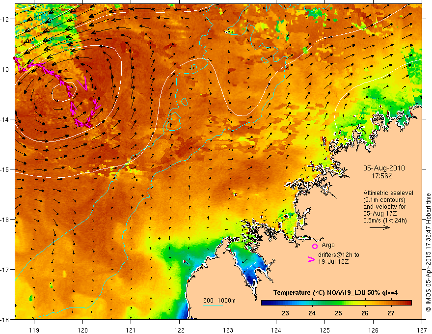This screenshot has width=432, height=334.
Task: Click the colorbar tick label 25
Action: [338, 313]
